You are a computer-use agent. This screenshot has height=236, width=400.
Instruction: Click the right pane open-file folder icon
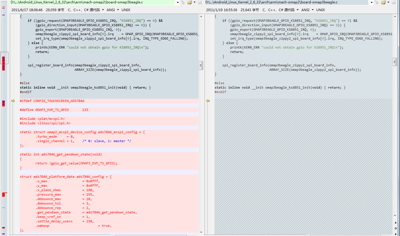(x=384, y=3)
